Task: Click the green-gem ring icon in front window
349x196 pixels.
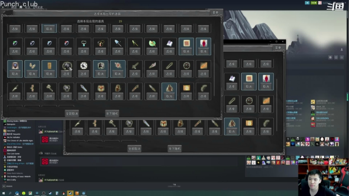Action: [x=15, y=43]
